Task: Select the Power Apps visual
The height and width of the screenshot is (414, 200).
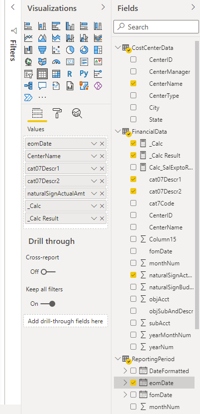Action: tap(98, 86)
